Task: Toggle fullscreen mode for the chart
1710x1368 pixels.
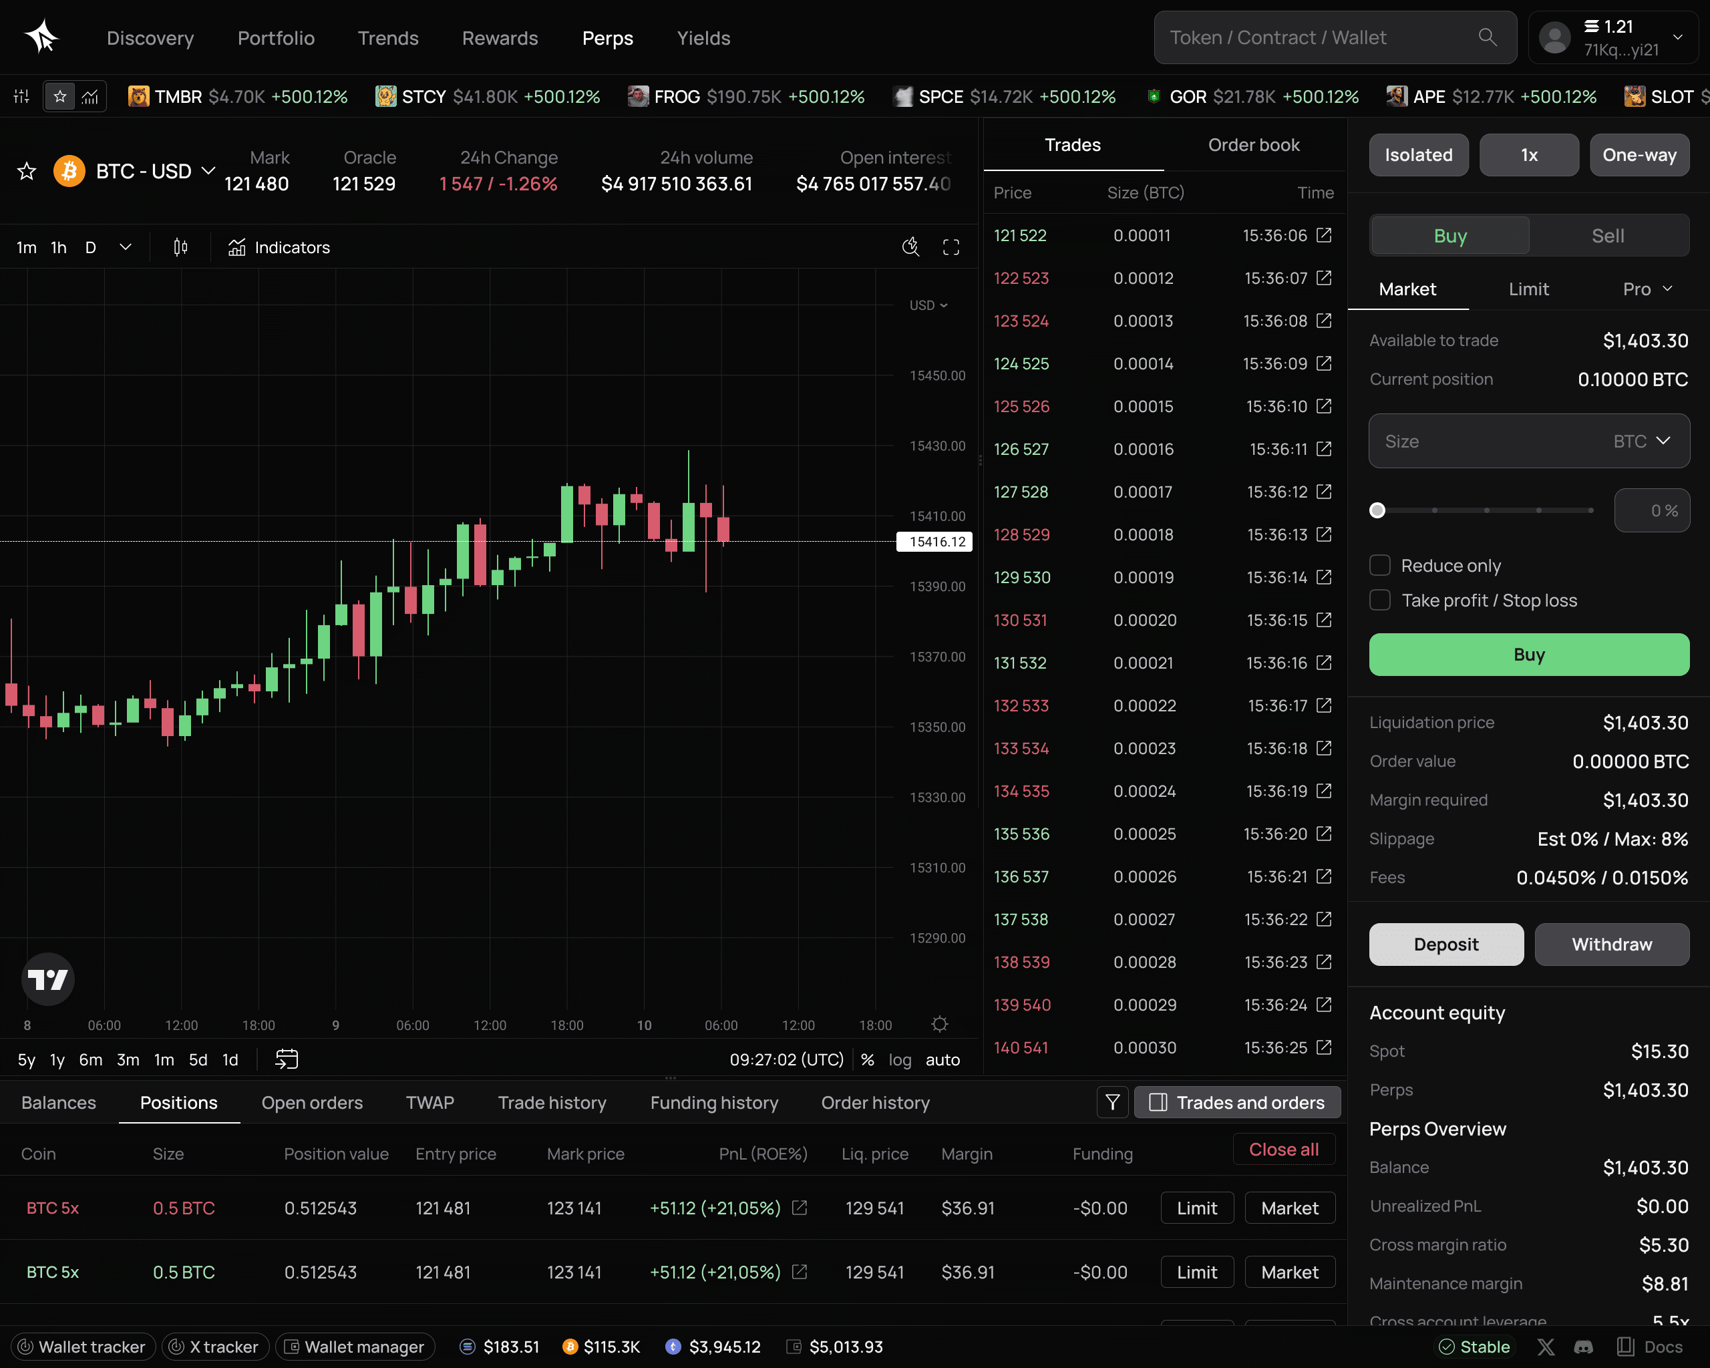Action: 950,246
